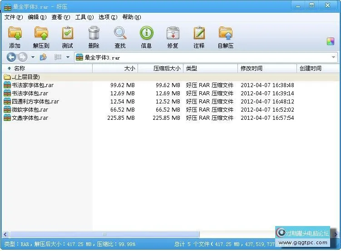The image size is (341, 251).
Task: Click the 修复 (Repair) first-aid icon
Action: click(173, 37)
